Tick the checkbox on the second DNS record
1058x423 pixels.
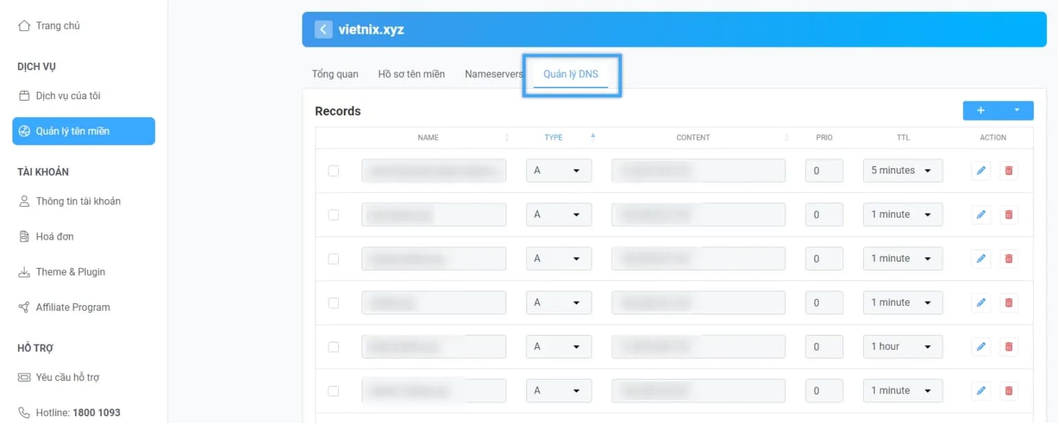coord(333,214)
